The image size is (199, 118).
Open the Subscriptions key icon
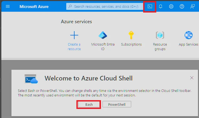click(131, 35)
